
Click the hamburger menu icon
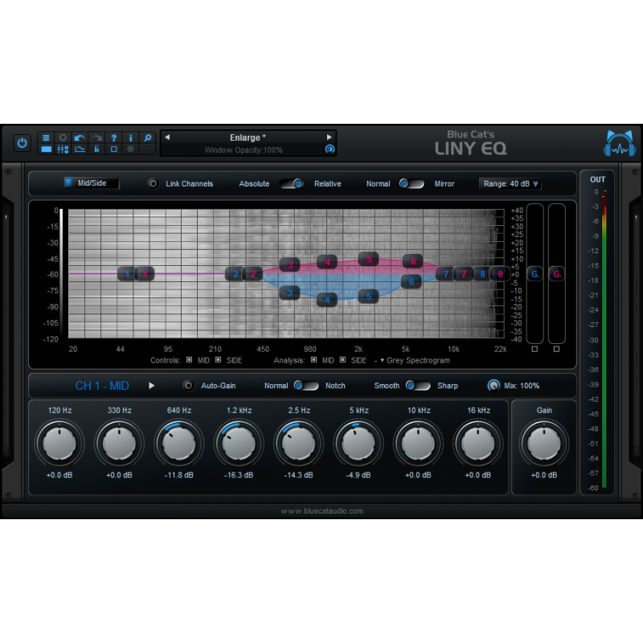point(46,138)
